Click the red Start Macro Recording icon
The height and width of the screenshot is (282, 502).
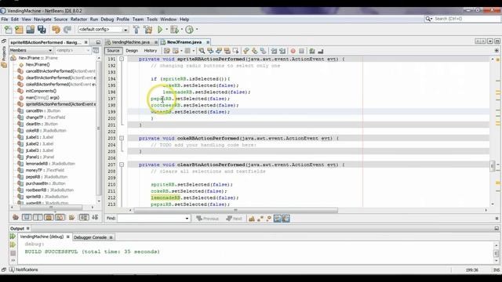pyautogui.click(x=293, y=51)
